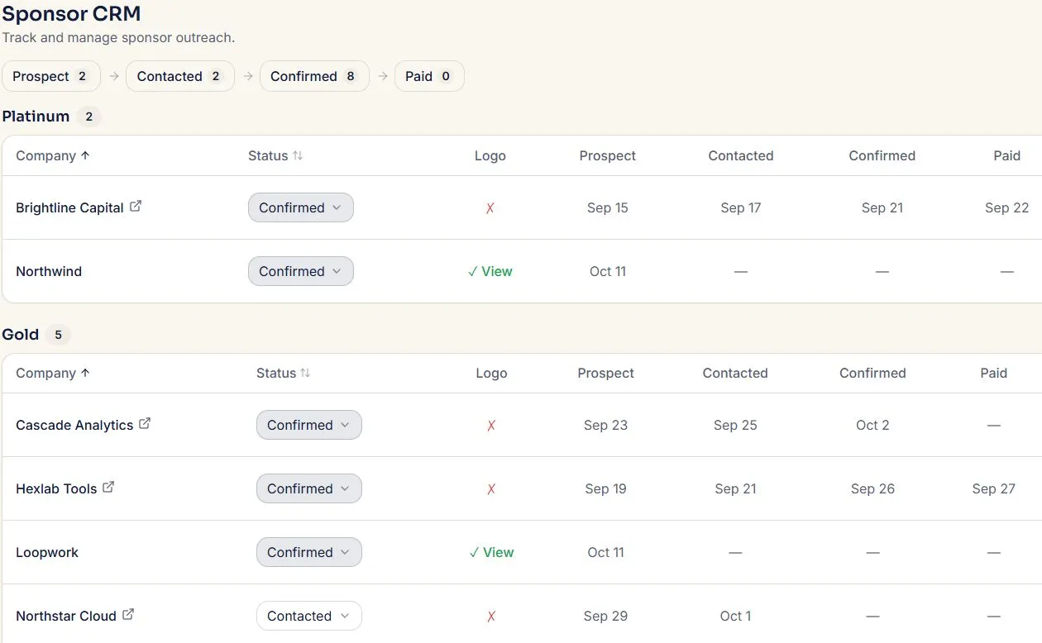Filter by Contacted stage pill
Screen dimensions: 1042x643
pyautogui.click(x=180, y=76)
